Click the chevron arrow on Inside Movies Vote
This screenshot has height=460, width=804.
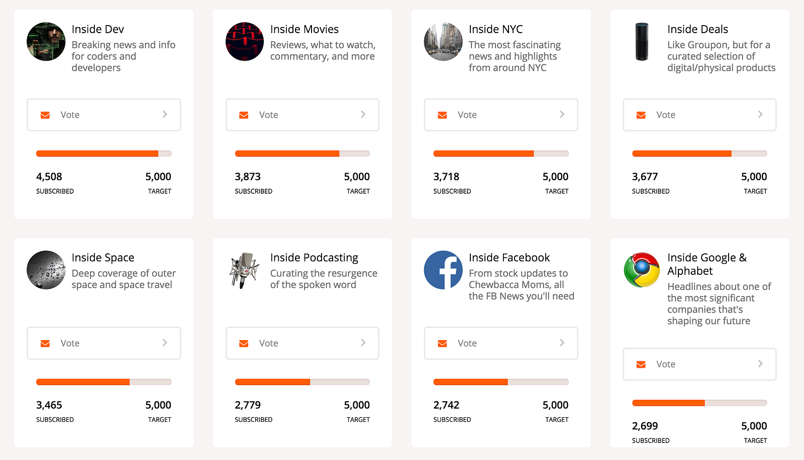[363, 114]
